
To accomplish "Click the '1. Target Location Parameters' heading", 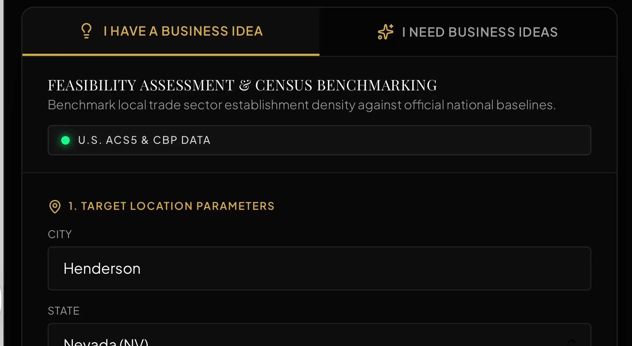I will 171,206.
